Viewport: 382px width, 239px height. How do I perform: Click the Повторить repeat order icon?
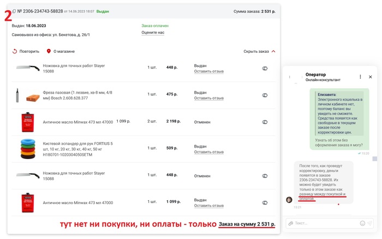click(x=15, y=51)
